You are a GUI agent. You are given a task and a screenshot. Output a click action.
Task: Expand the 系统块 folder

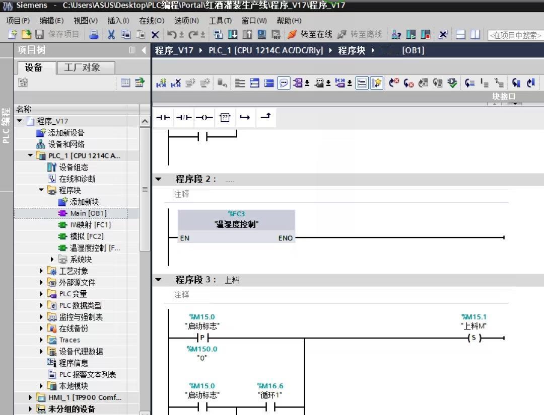pos(52,259)
